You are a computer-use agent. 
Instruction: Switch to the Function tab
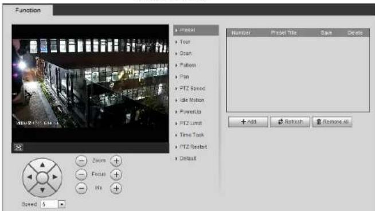(28, 10)
